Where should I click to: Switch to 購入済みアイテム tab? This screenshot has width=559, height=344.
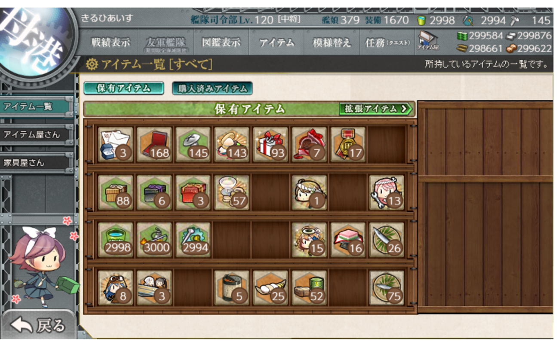[x=212, y=88]
